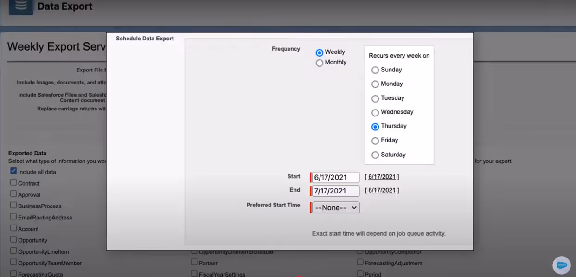Click the Data Export page title
This screenshot has width=576, height=277.
click(x=65, y=6)
